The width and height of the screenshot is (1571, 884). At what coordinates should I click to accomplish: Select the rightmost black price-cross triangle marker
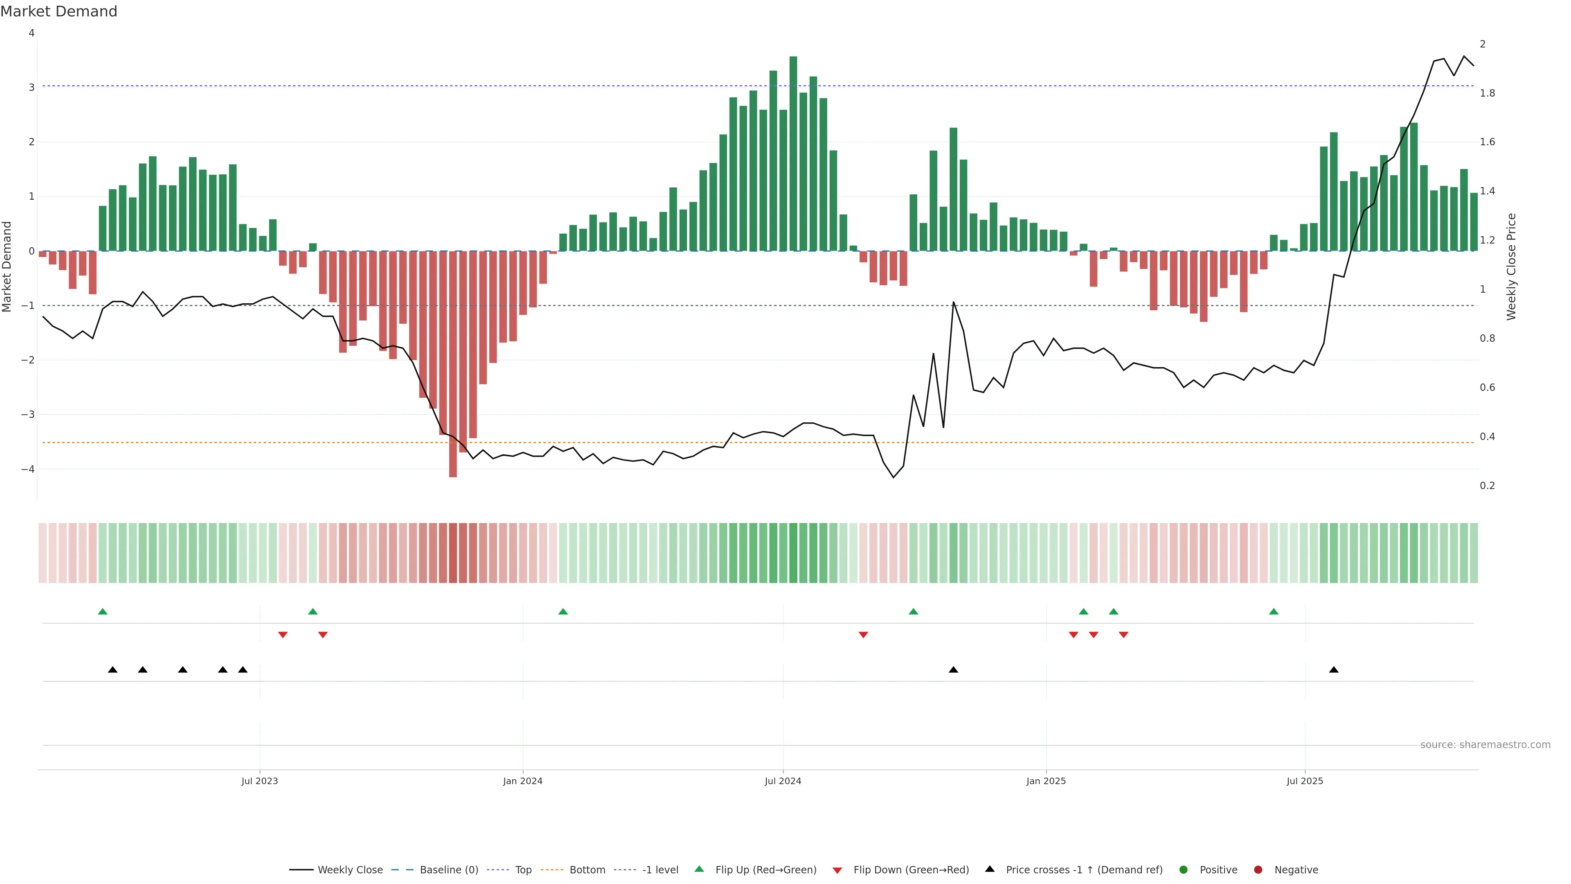[1334, 670]
